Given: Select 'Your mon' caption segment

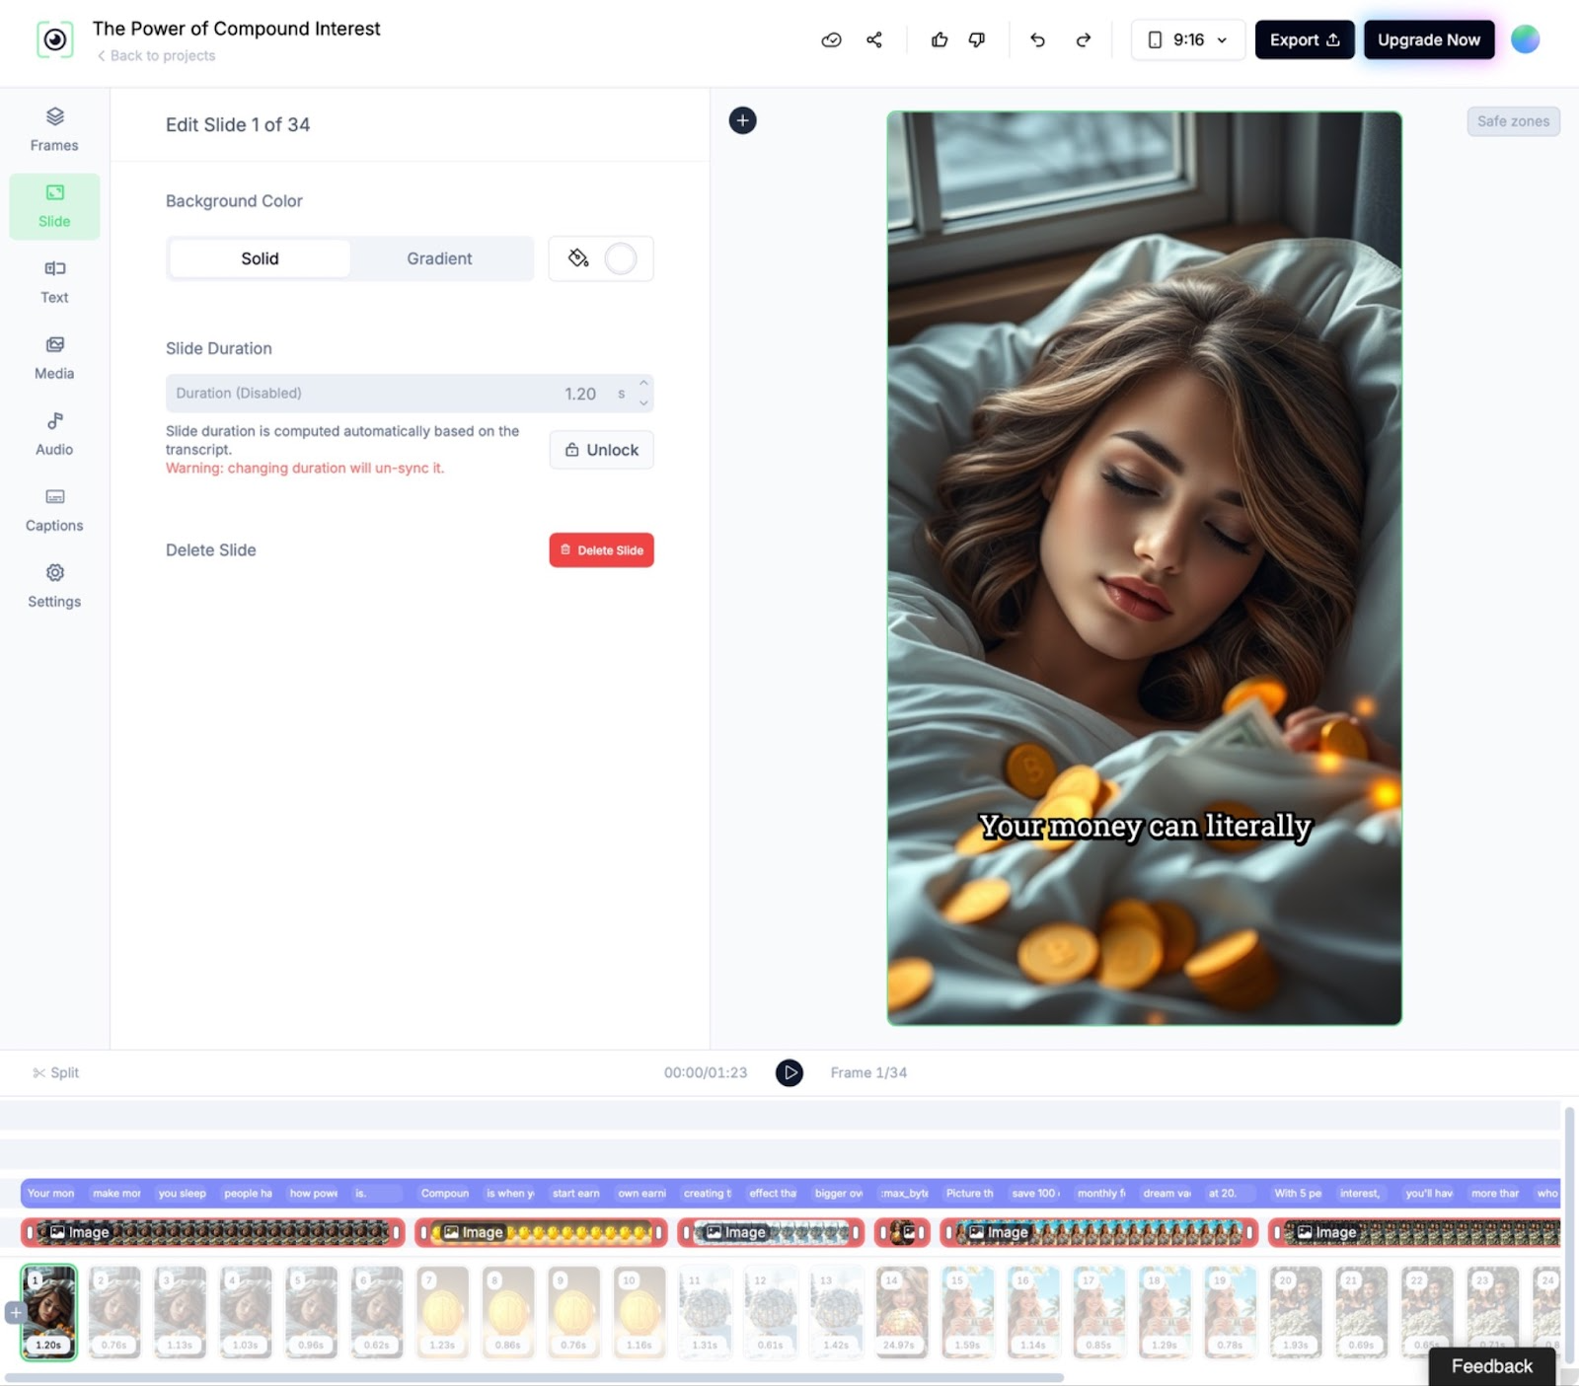Looking at the screenshot, I should [51, 1194].
